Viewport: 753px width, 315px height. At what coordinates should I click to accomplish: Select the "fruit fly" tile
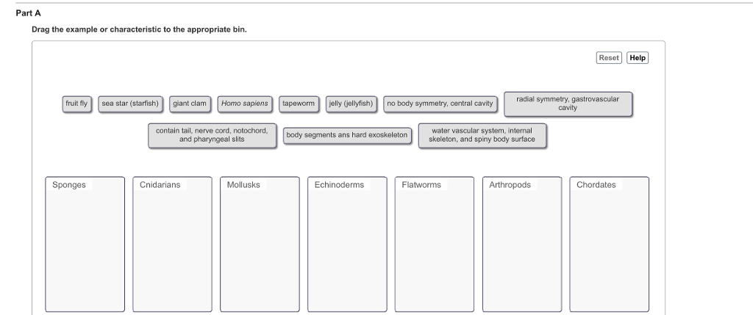[x=76, y=104]
